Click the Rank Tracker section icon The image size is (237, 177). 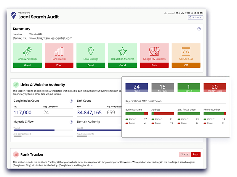pos(16,154)
